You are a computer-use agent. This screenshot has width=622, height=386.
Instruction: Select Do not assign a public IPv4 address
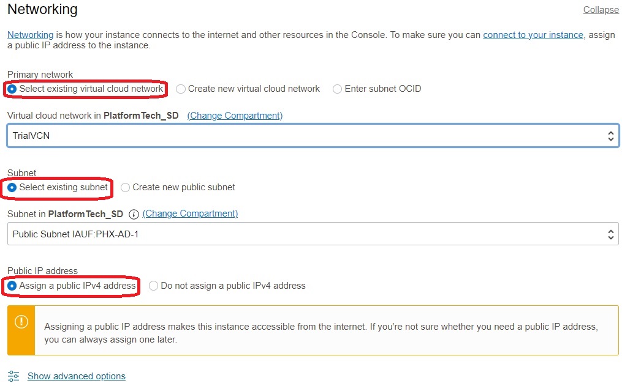point(153,286)
